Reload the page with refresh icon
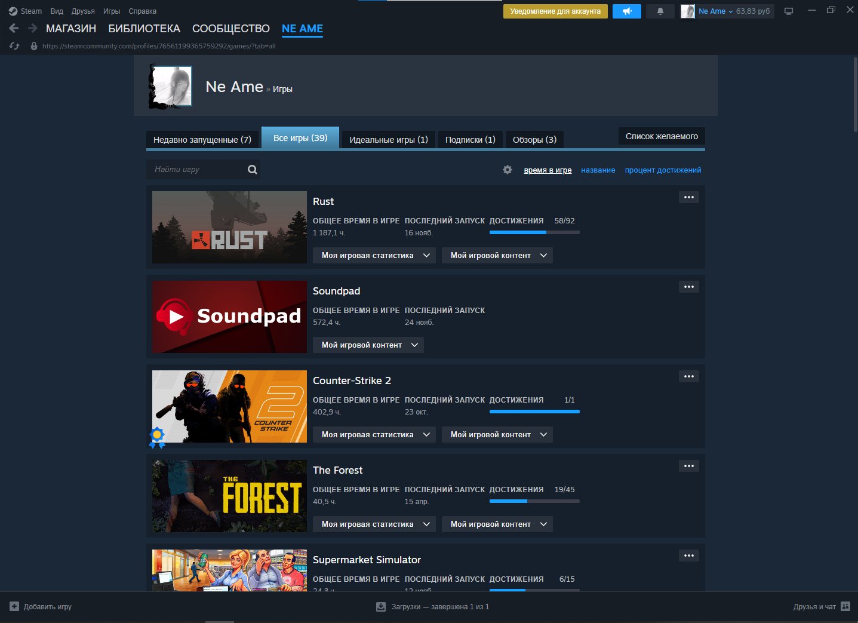This screenshot has height=623, width=858. 14,46
